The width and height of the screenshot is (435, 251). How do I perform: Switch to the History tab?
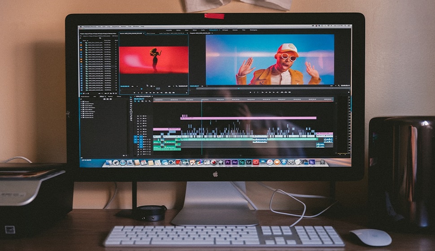click(x=119, y=96)
